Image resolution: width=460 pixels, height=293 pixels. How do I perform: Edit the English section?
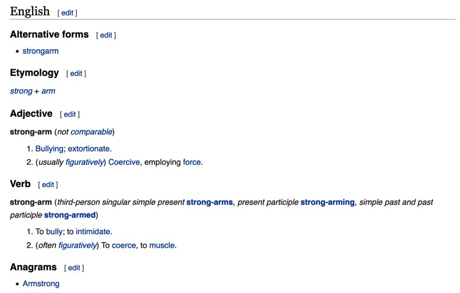67,13
